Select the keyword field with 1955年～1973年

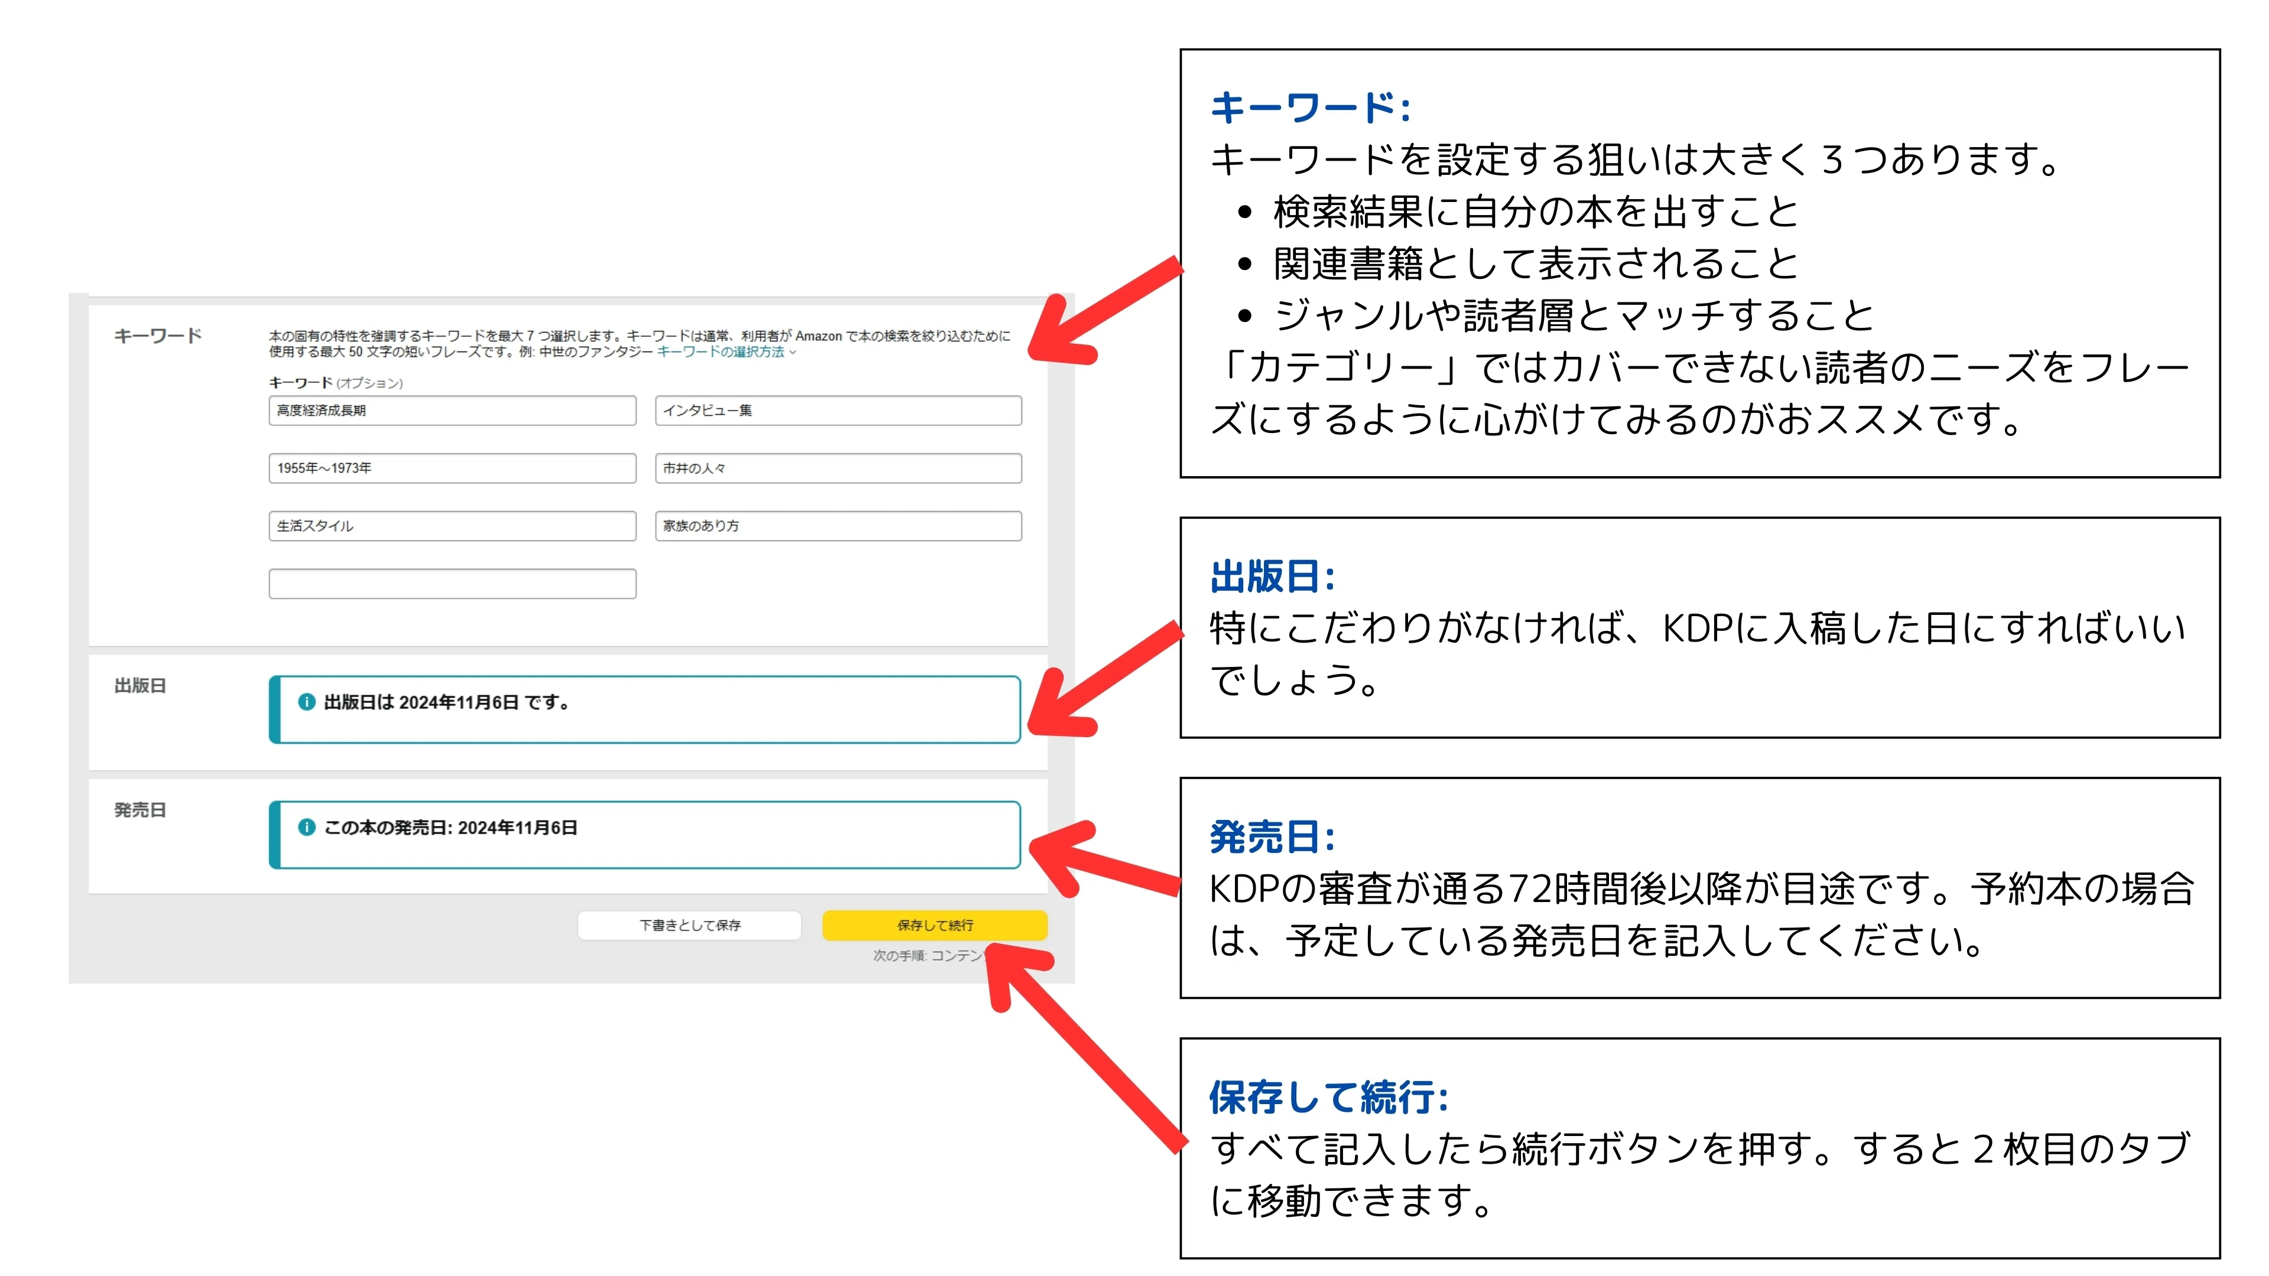[x=452, y=468]
